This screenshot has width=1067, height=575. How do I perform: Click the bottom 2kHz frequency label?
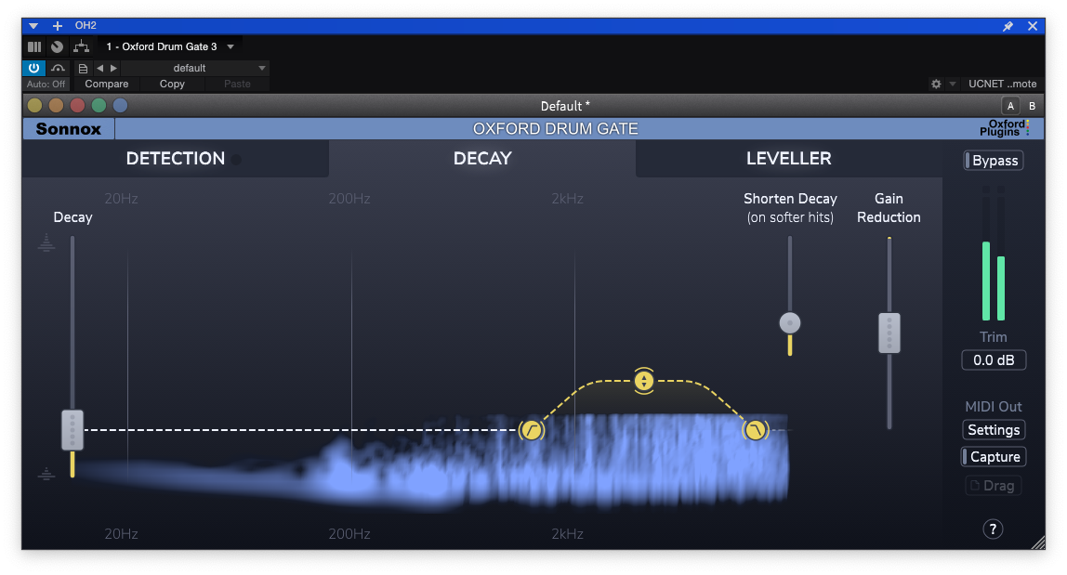568,534
